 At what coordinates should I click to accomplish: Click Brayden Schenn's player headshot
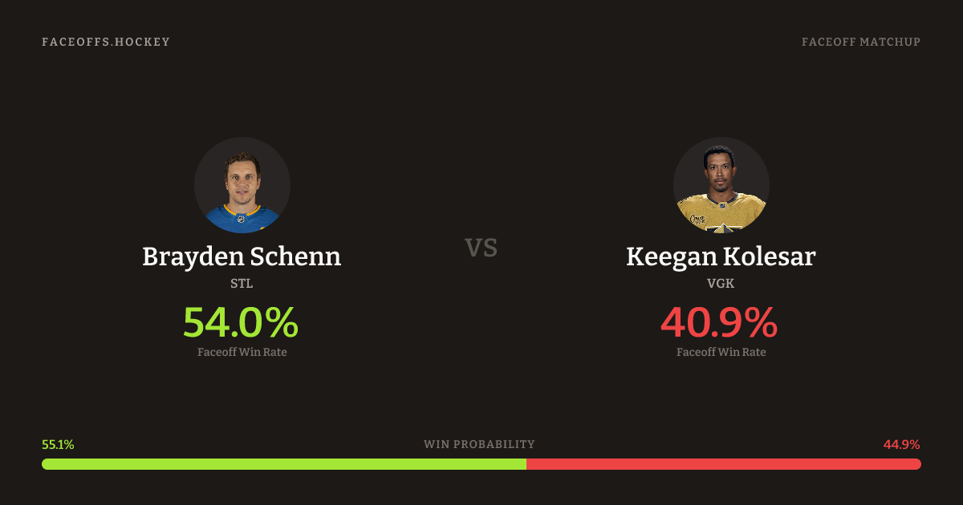(242, 185)
